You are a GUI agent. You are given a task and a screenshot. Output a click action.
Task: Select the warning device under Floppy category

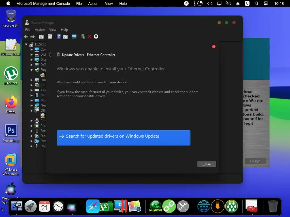click(x=42, y=75)
